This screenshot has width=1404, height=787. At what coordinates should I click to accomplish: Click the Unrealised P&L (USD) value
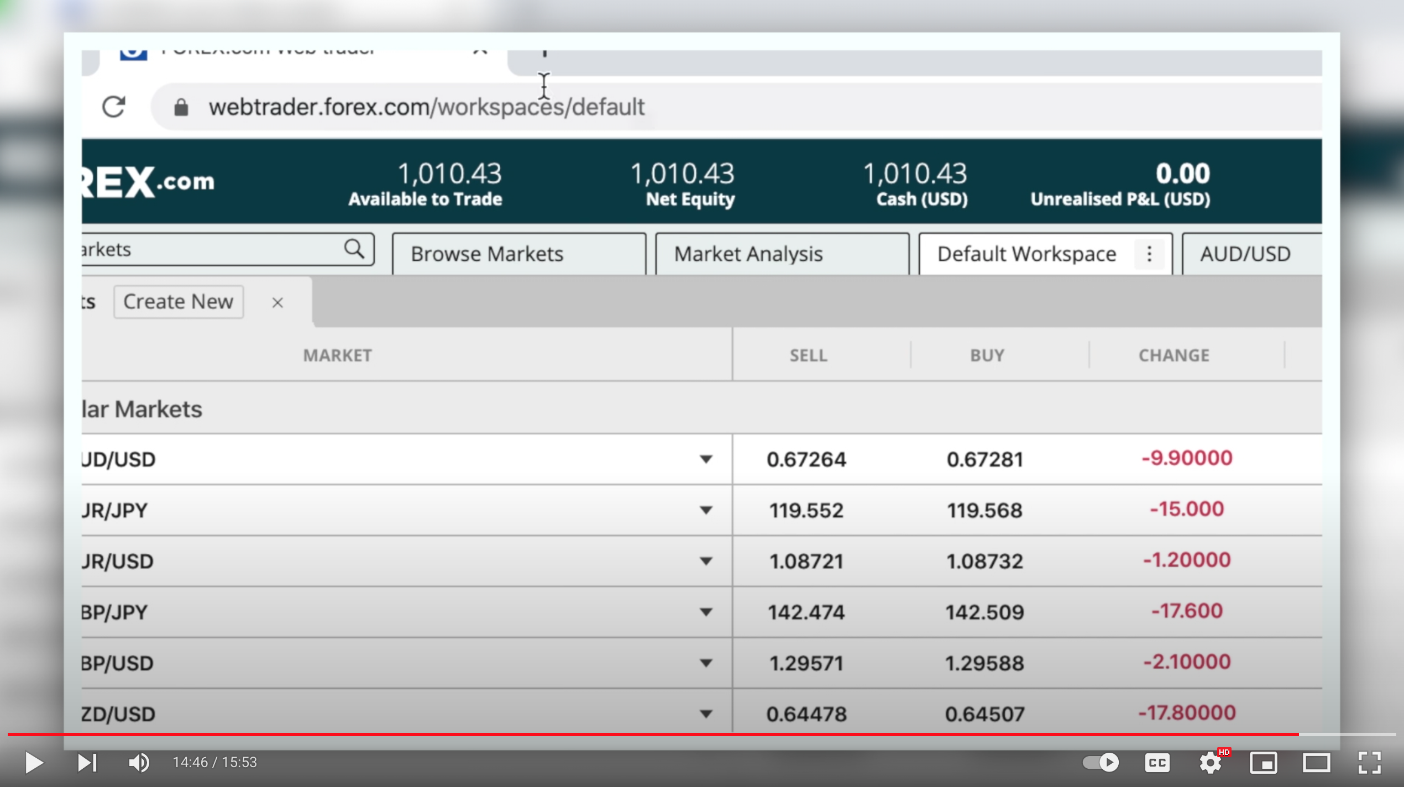1183,174
